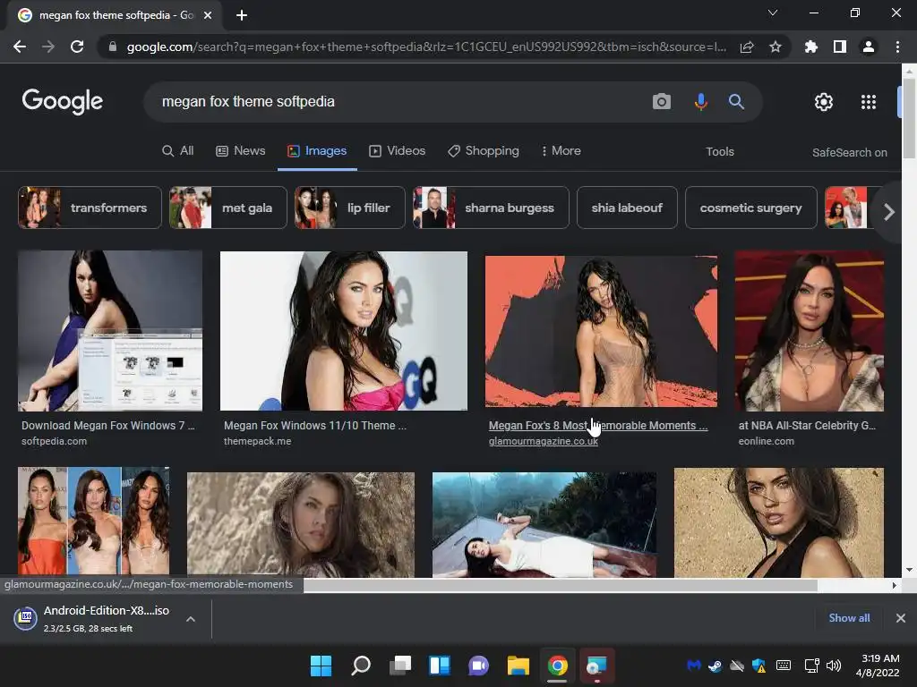Filter by shia labeouf chip
Image resolution: width=917 pixels, height=687 pixels.
(x=627, y=208)
